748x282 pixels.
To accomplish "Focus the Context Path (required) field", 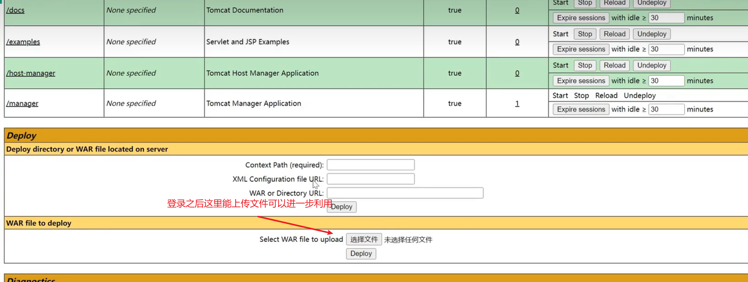I will click(x=370, y=165).
